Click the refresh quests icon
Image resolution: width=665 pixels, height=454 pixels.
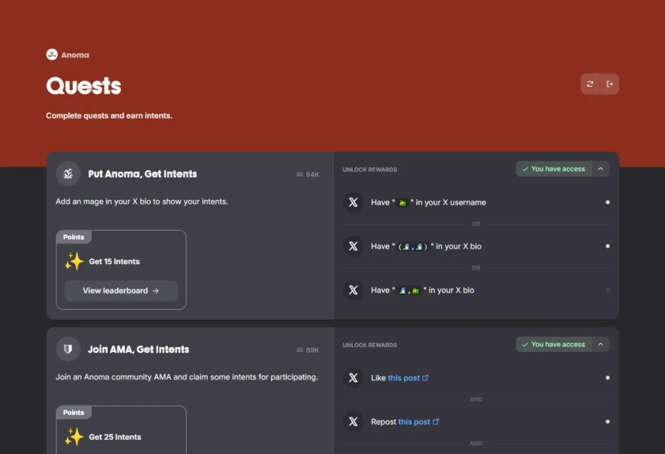pos(590,84)
